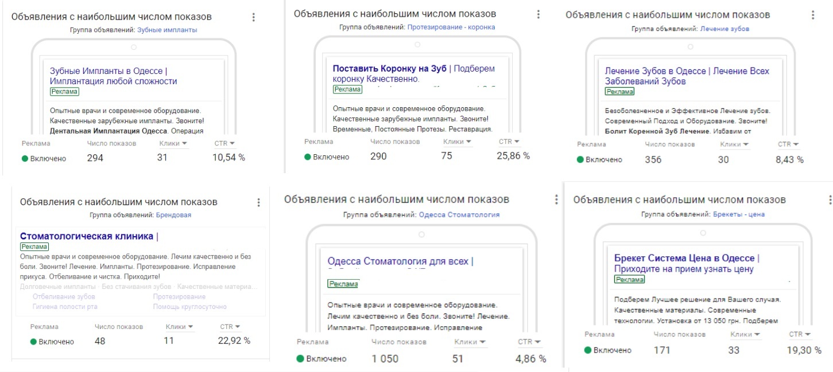
Task: Open three-dot menu on Протезирование - коронка card
Action: point(538,14)
